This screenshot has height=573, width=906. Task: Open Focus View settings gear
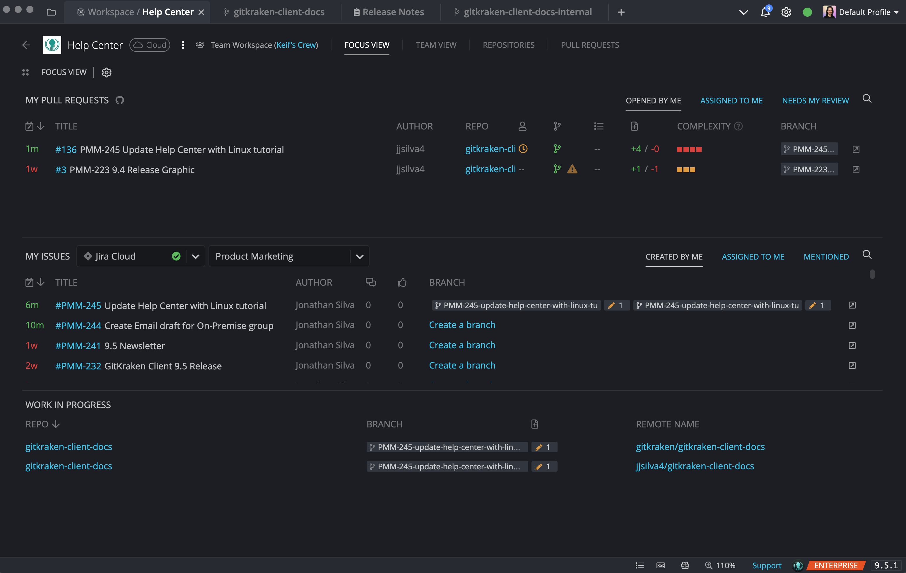click(107, 72)
